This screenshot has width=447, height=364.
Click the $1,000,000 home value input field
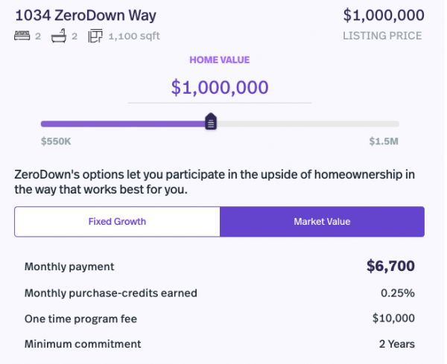[x=220, y=87]
